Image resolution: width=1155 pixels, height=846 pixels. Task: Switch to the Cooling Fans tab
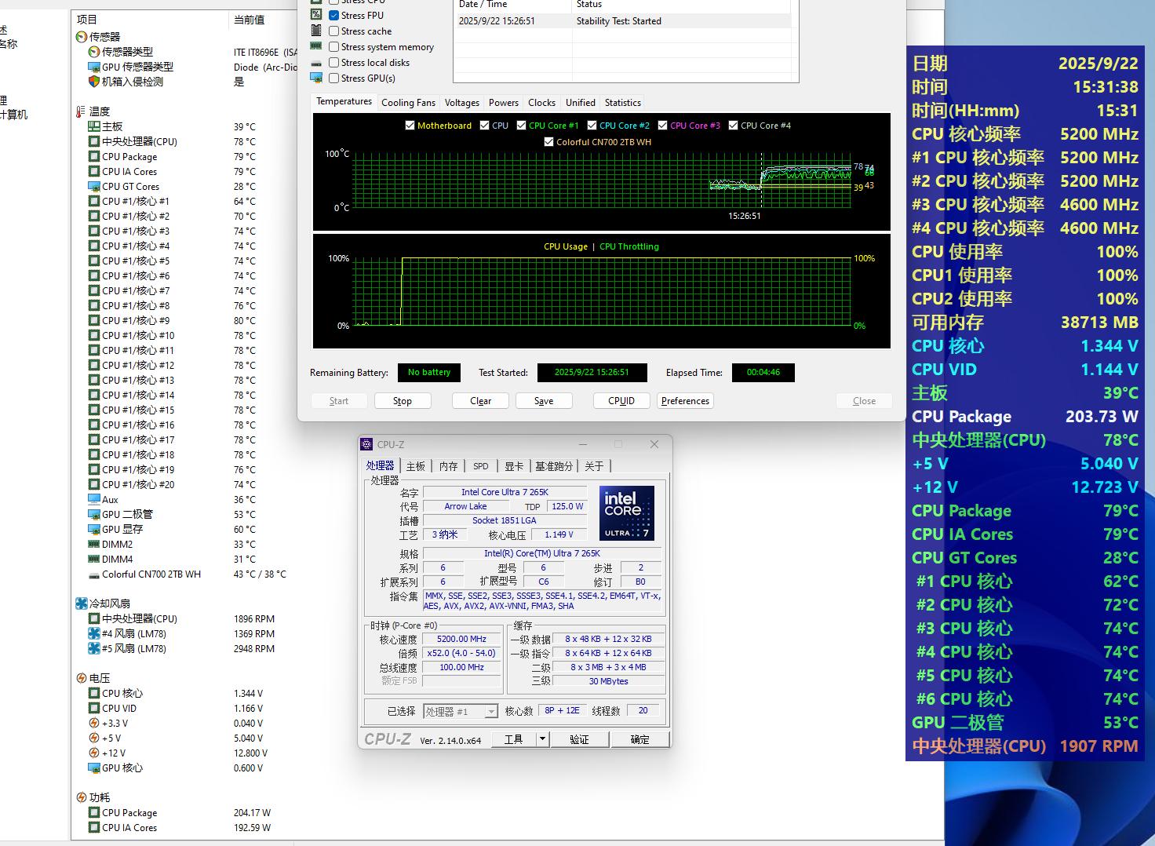point(408,103)
